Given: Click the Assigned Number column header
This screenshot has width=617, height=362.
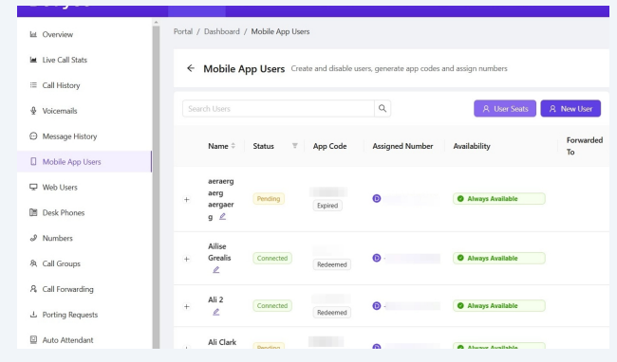Looking at the screenshot, I should click(402, 146).
